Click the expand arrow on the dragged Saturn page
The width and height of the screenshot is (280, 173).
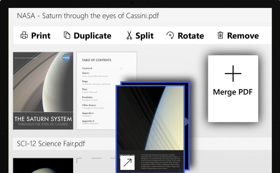point(127,163)
